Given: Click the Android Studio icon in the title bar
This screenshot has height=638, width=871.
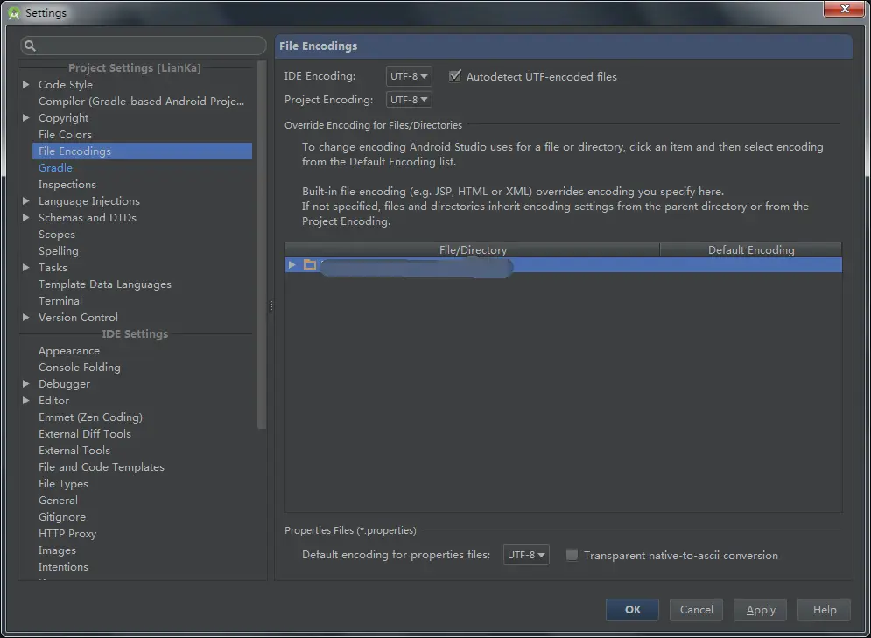Looking at the screenshot, I should (13, 13).
